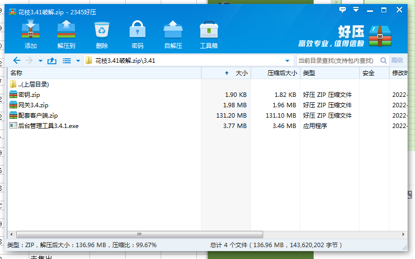Click the 应用程序 type cell
The width and height of the screenshot is (415, 259).
(x=315, y=126)
